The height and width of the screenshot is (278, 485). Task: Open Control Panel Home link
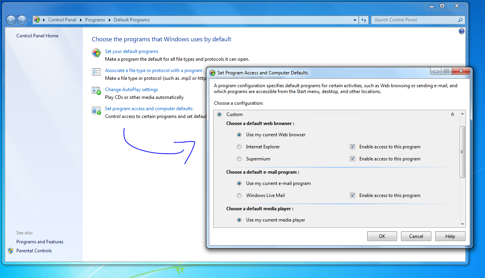tap(37, 36)
